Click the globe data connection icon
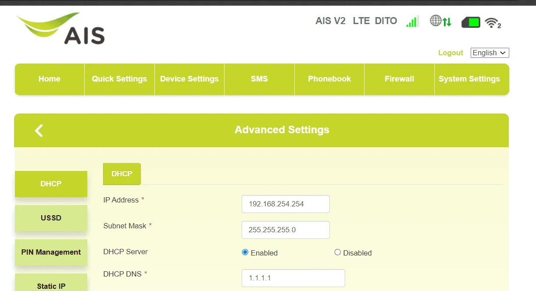 (x=441, y=21)
